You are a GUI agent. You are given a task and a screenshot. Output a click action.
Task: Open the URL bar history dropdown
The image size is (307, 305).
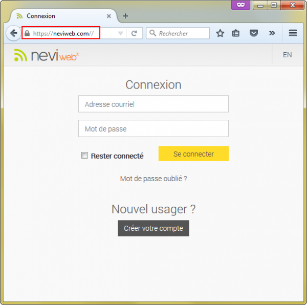tap(121, 33)
